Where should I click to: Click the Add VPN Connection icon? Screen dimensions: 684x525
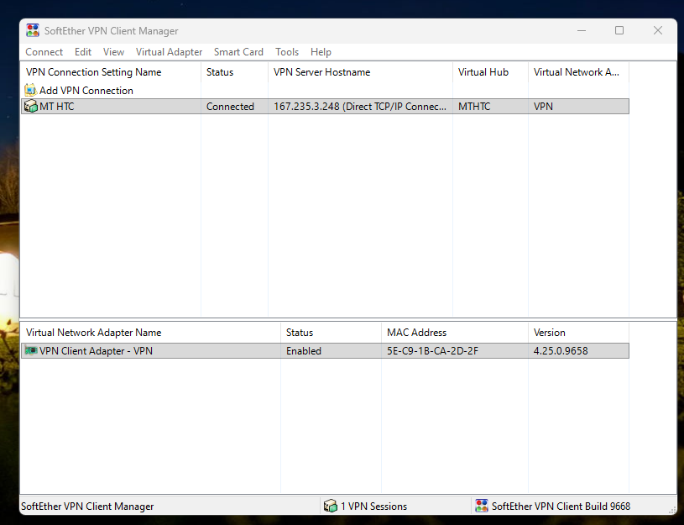(x=31, y=90)
